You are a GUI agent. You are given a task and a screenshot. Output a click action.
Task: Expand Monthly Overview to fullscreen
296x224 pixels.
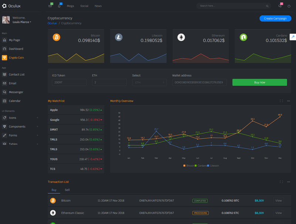[x=281, y=101]
